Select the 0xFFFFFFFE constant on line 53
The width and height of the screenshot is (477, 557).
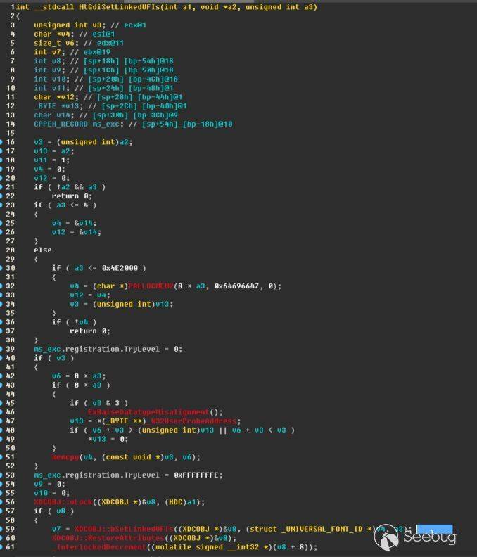196,475
